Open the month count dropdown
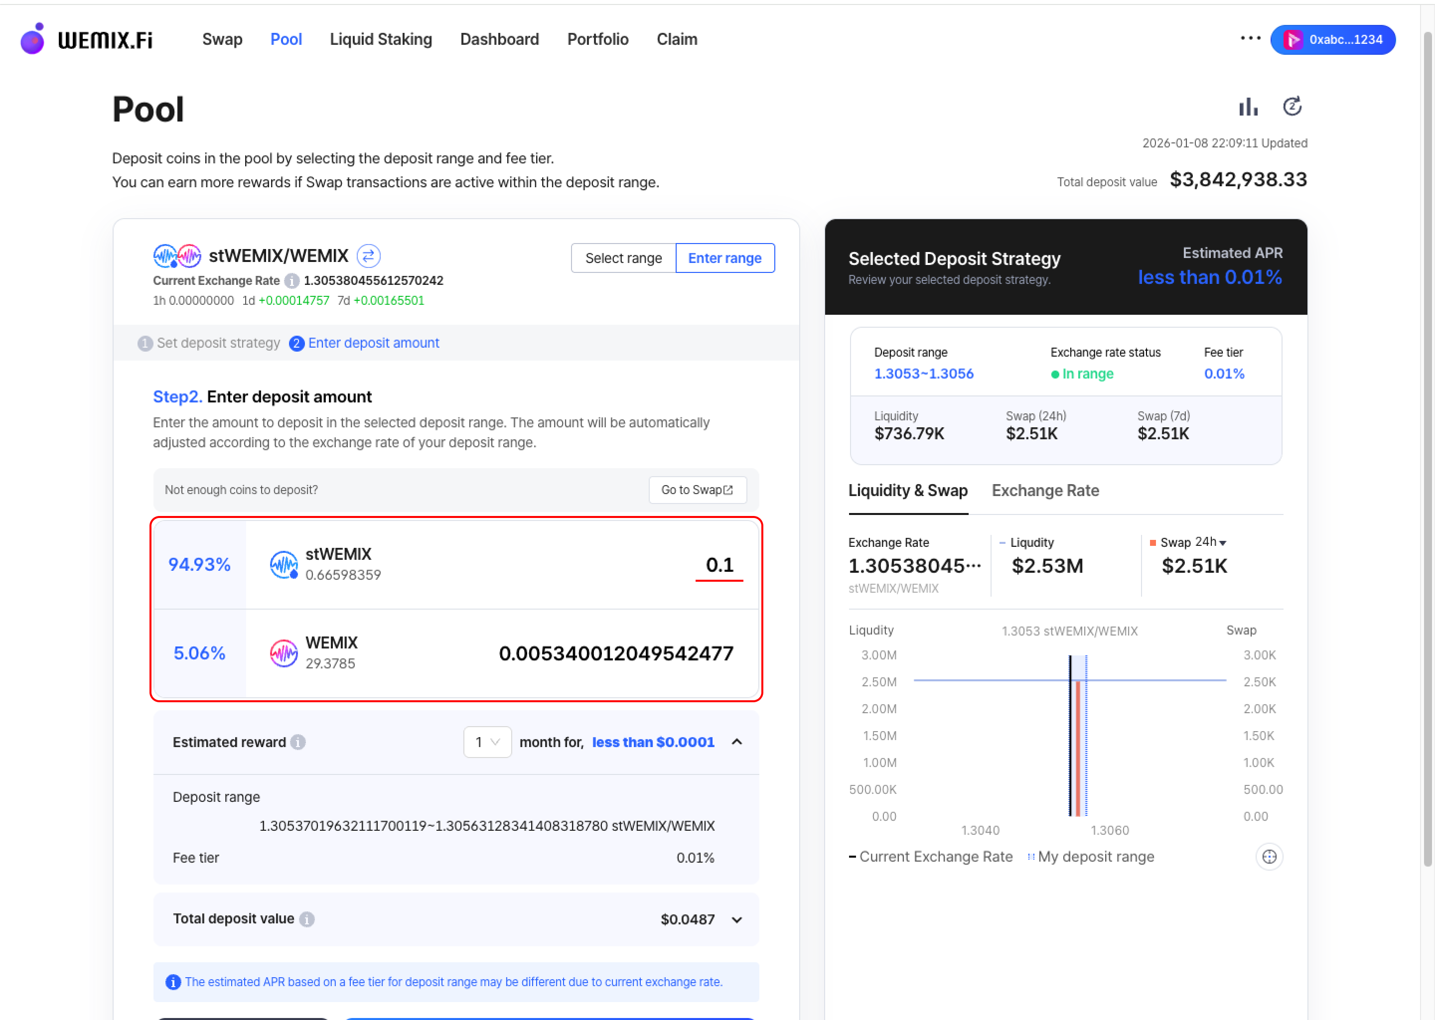Image resolution: width=1435 pixels, height=1020 pixels. click(x=487, y=743)
